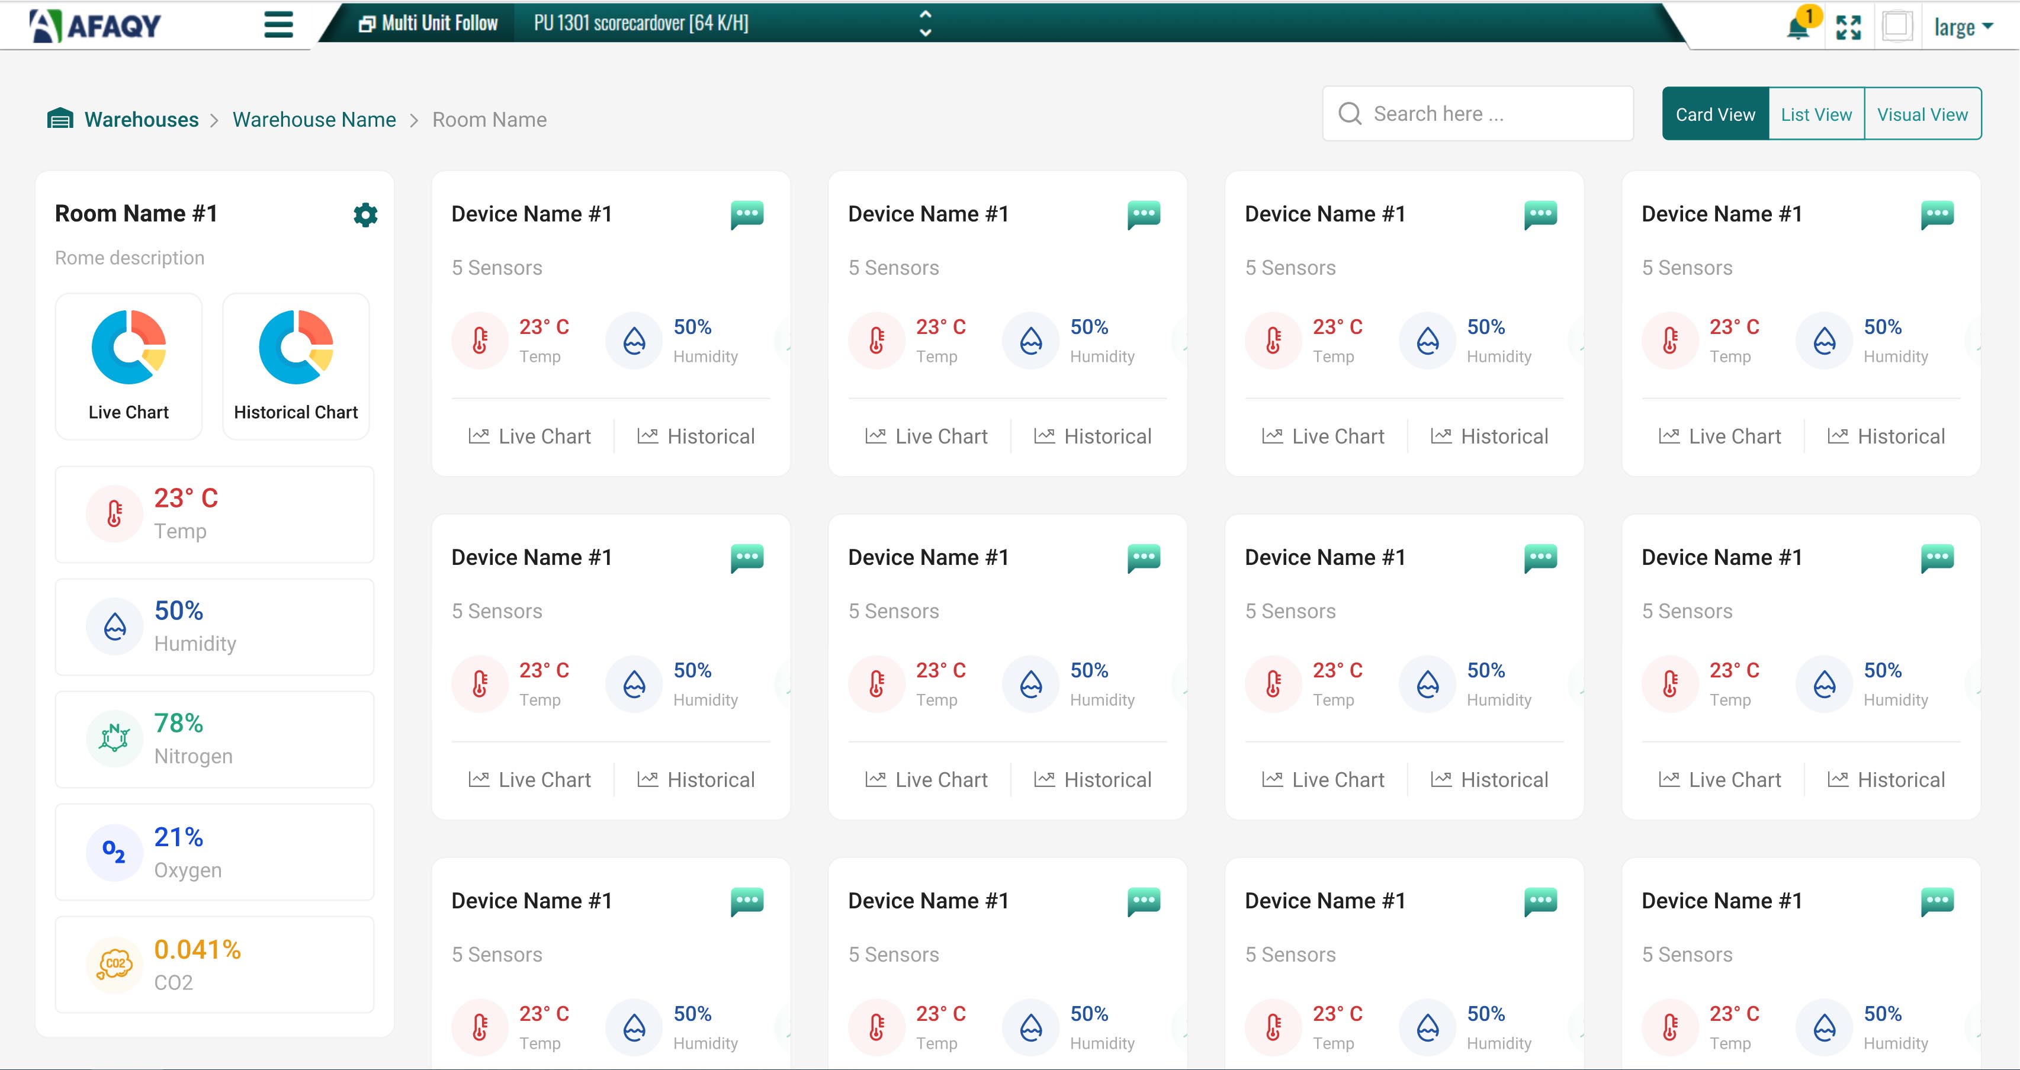
Task: Open the large size dropdown
Action: pos(1964,27)
